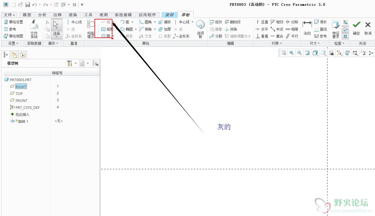Open the 选项板 palette
The image size is (375, 216).
(x=201, y=29)
